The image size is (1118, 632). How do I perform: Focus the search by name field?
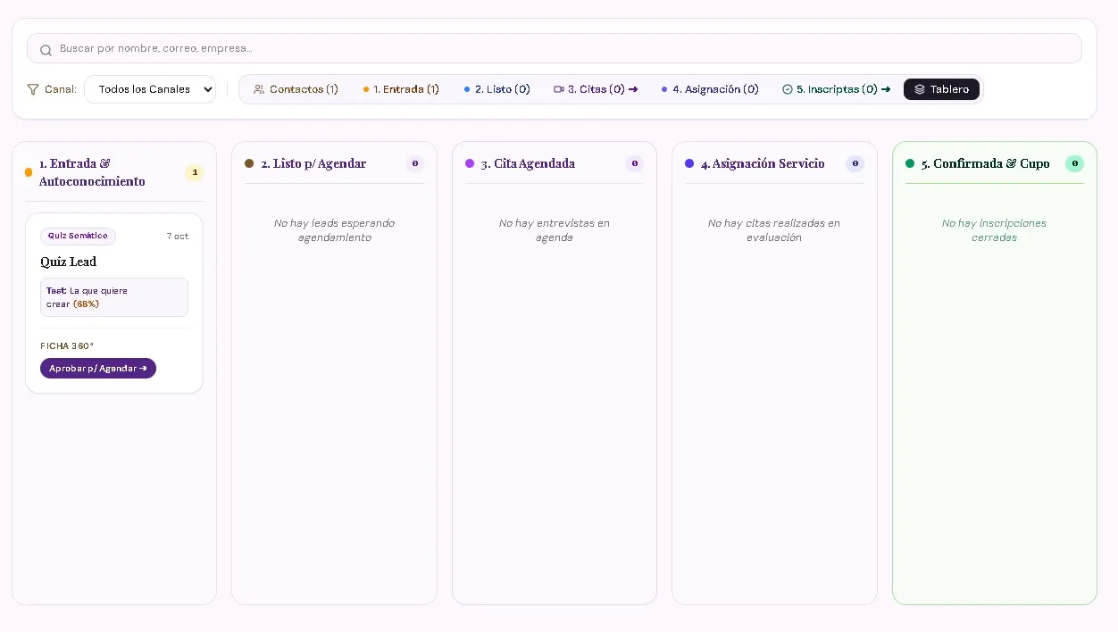coord(555,48)
